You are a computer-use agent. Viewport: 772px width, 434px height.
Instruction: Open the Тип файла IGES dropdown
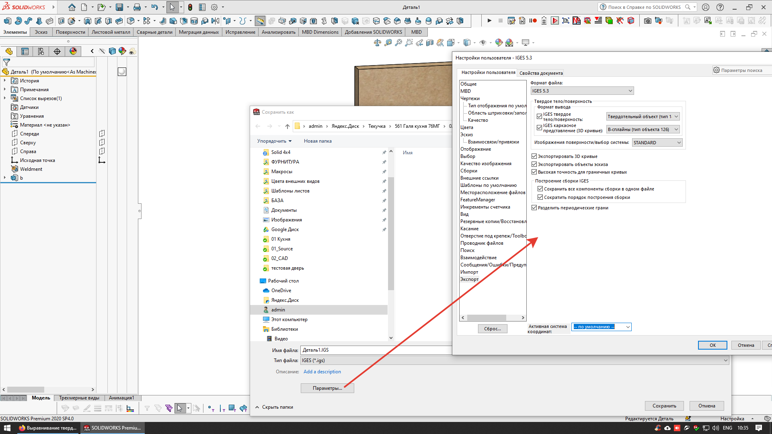(x=515, y=360)
